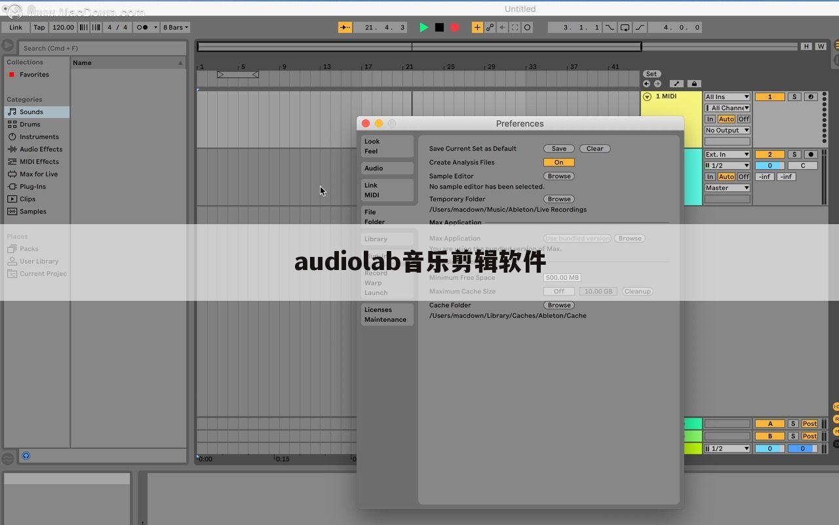The image size is (839, 525).
Task: Open the metronome settings dropdown arrow
Action: pos(156,28)
